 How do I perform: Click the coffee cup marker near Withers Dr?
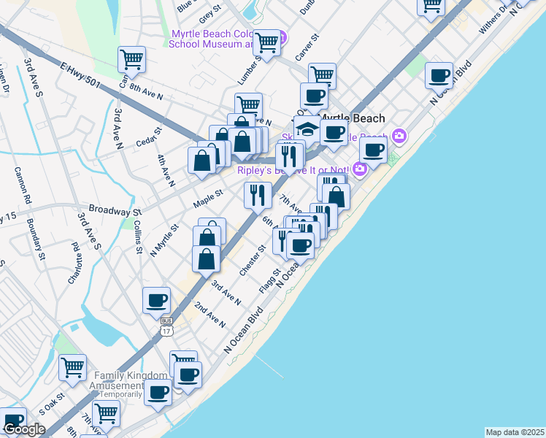click(x=439, y=75)
